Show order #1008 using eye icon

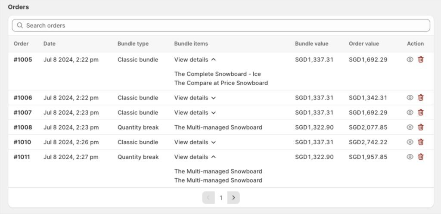tap(410, 127)
